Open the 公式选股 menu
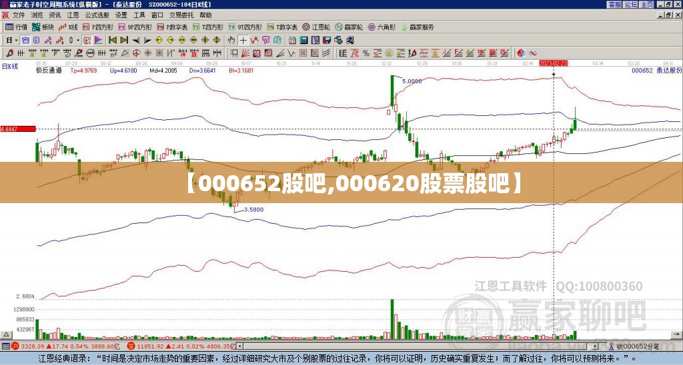This screenshot has height=365, width=683. click(x=97, y=15)
